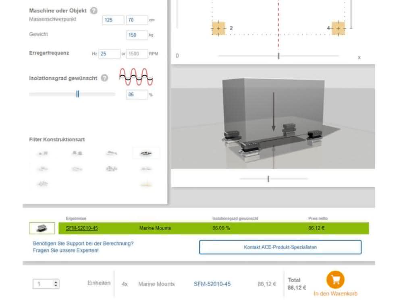403x302 pixels.
Task: Increase Einheiten quantity with up arrow
Action: (56, 282)
